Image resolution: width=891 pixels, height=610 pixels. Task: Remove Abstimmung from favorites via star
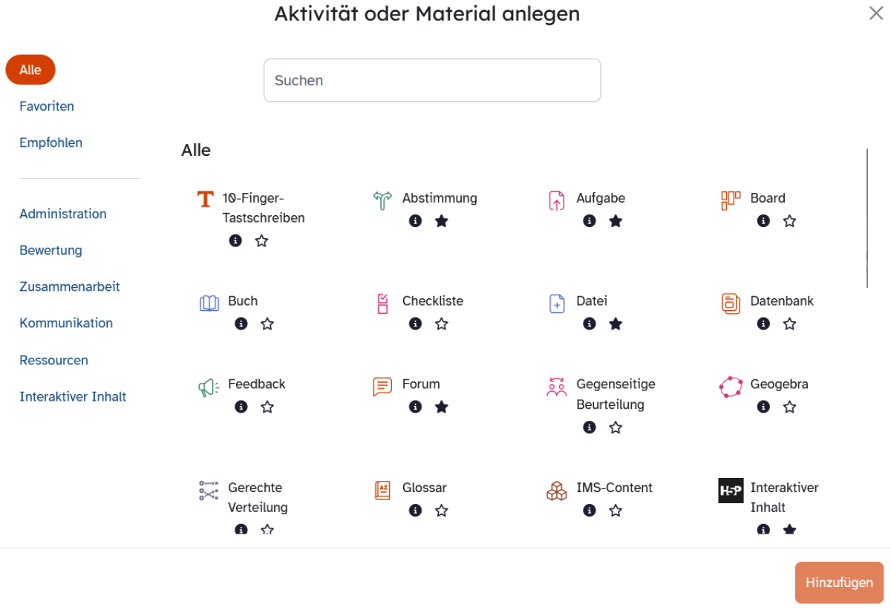442,221
